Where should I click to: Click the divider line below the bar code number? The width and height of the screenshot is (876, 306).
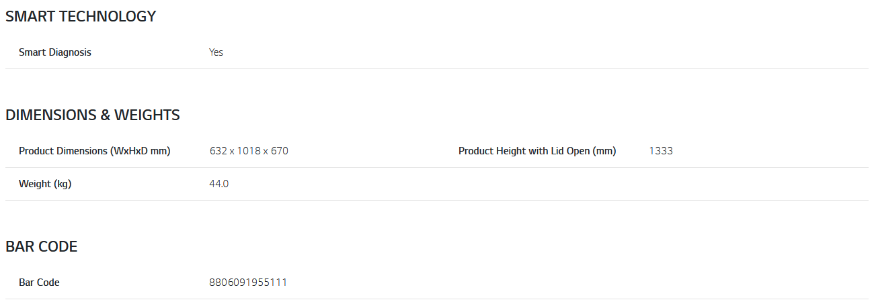click(x=437, y=299)
